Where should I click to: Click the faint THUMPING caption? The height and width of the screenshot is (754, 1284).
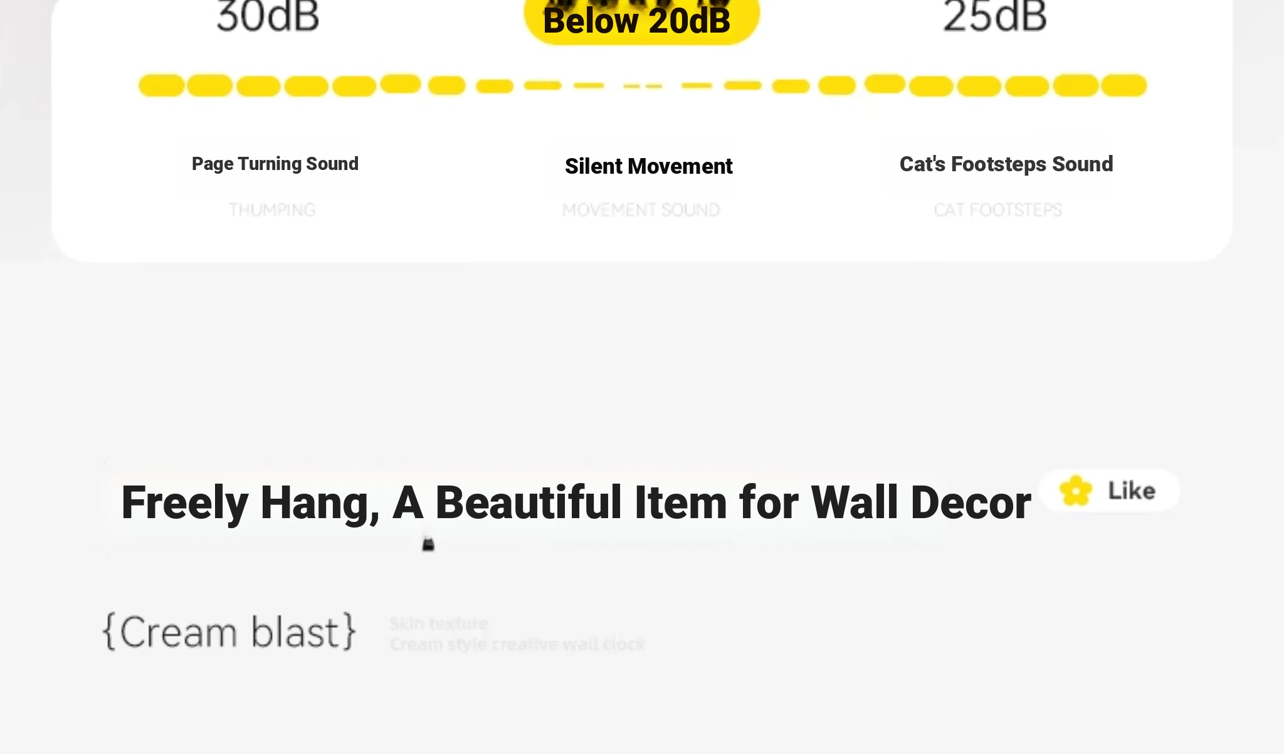pyautogui.click(x=272, y=210)
